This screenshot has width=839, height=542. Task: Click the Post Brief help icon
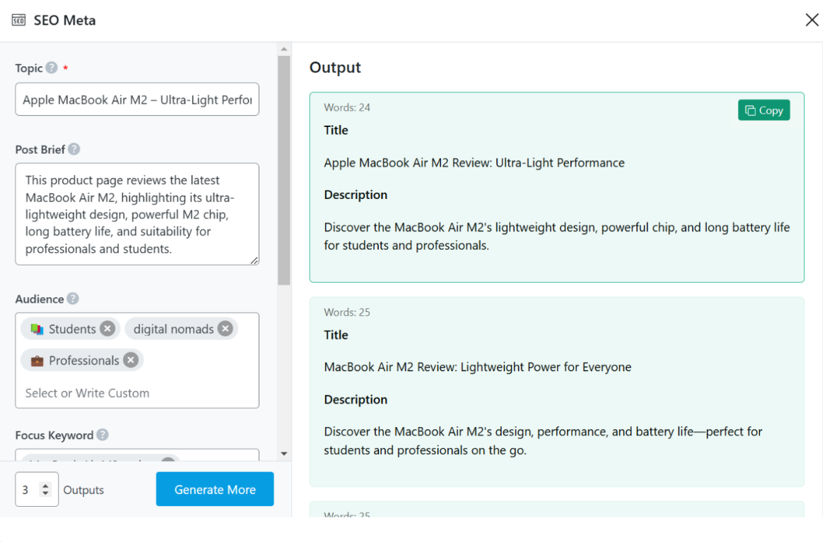tap(74, 150)
